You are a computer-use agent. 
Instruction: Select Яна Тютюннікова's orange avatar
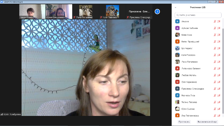point(177,115)
